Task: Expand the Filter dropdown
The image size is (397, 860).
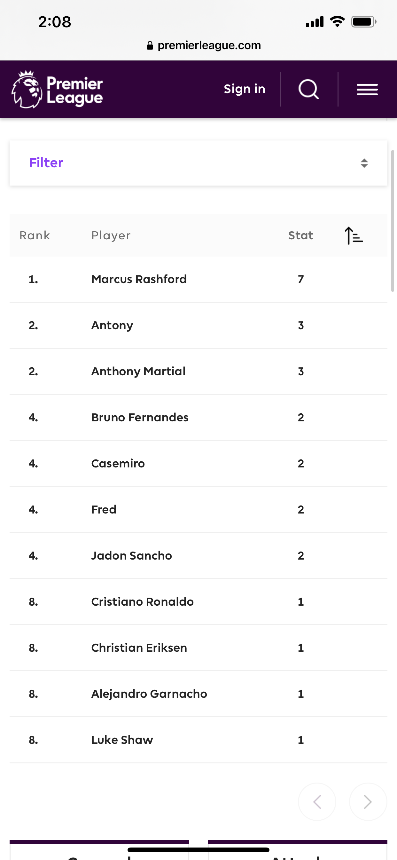Action: (x=198, y=163)
